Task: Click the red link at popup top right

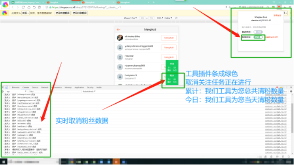Action: (x=277, y=15)
